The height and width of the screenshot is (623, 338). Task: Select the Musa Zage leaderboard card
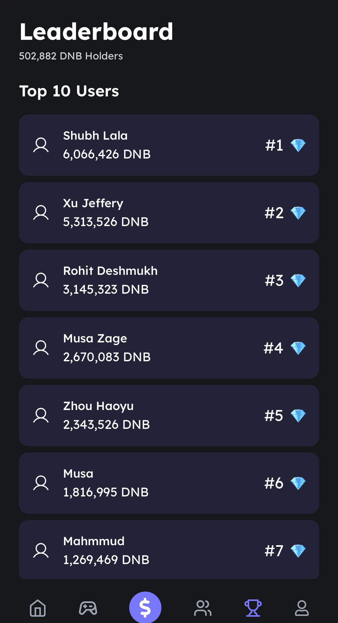pos(169,348)
